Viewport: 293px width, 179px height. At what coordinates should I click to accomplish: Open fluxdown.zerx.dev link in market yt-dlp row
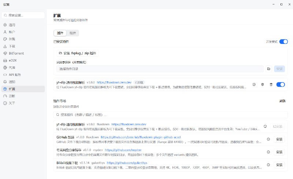129,124
